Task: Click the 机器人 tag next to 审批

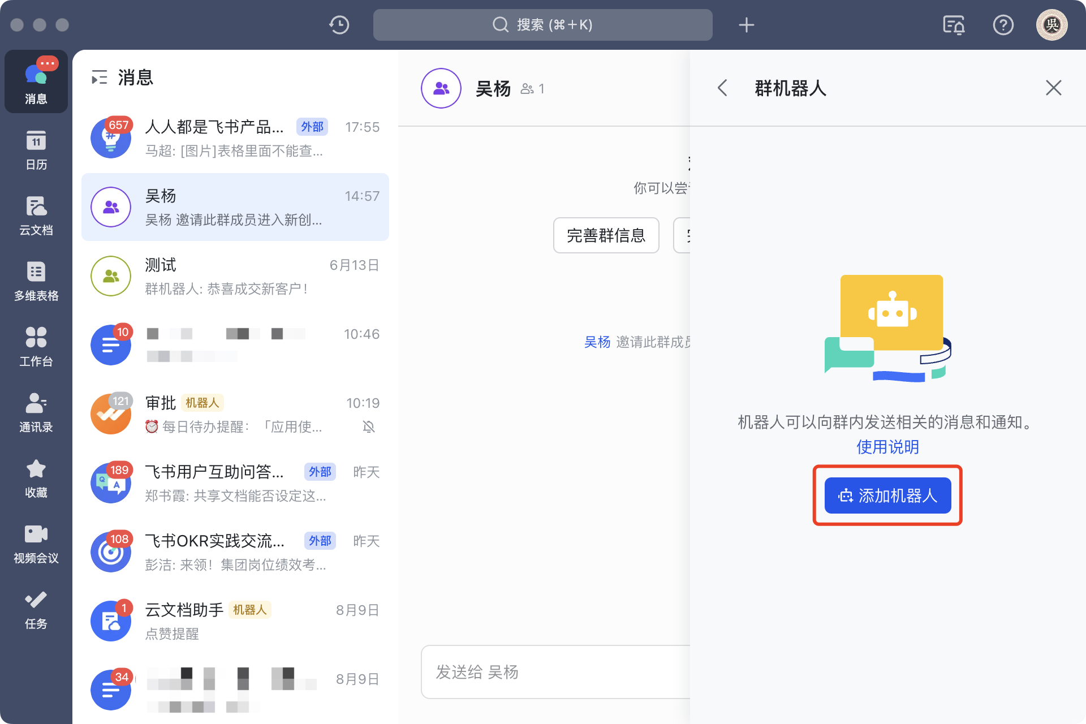Action: [x=202, y=403]
